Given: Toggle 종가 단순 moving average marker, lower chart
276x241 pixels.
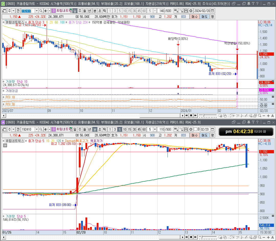Looking at the screenshot, I should (26, 141).
